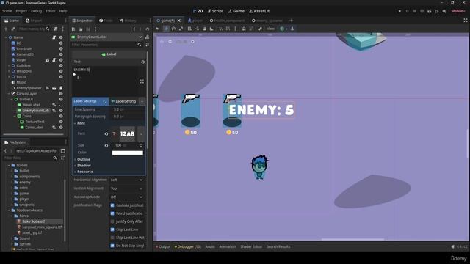Click the anchor preset green circle icon

[x=282, y=29]
